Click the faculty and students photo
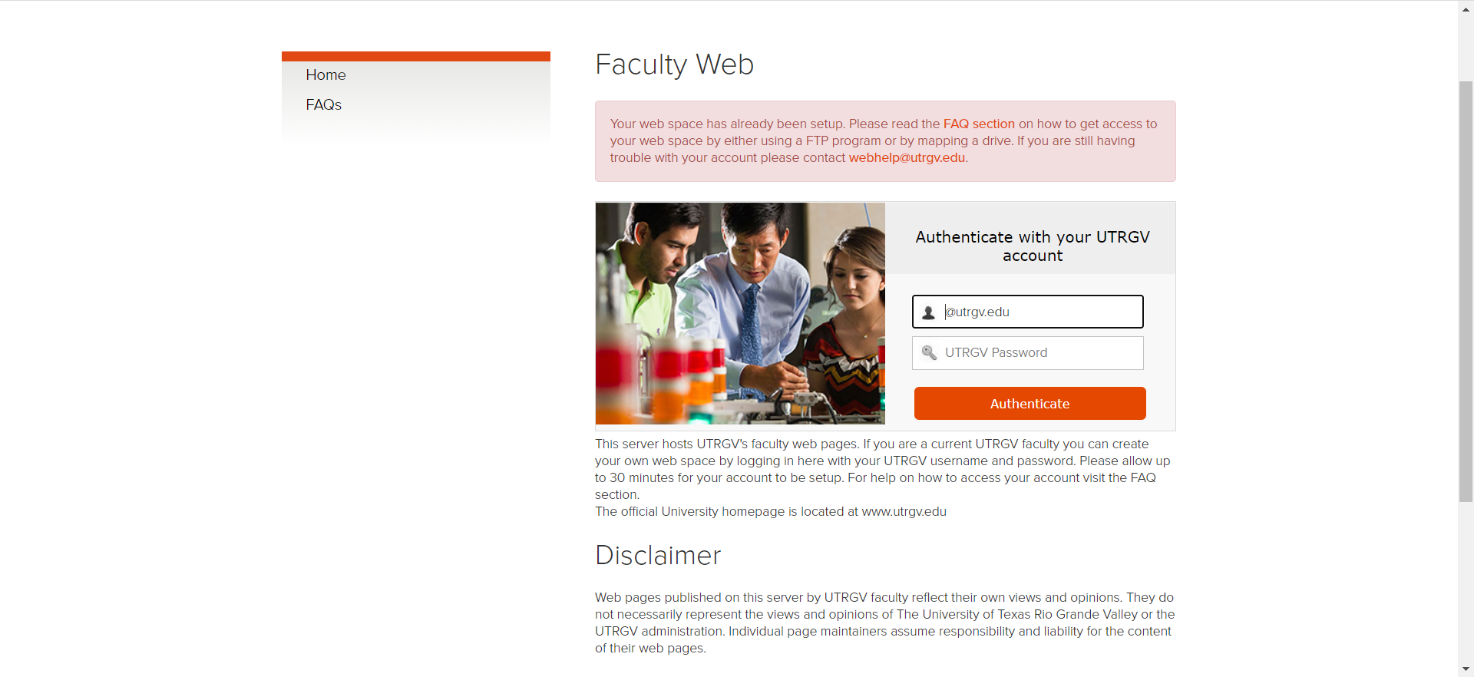 point(740,313)
